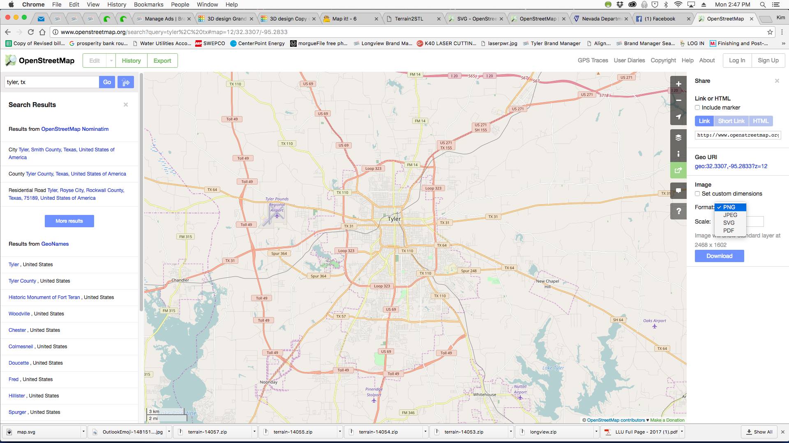Choose JPEG in the format list
The height and width of the screenshot is (443, 789).
[730, 215]
